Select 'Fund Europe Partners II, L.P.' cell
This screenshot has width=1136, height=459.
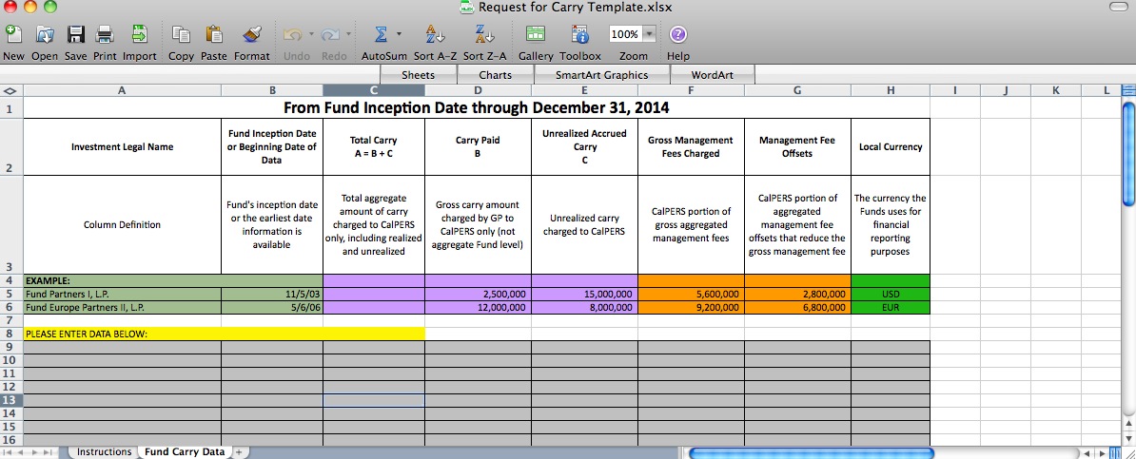(x=122, y=307)
